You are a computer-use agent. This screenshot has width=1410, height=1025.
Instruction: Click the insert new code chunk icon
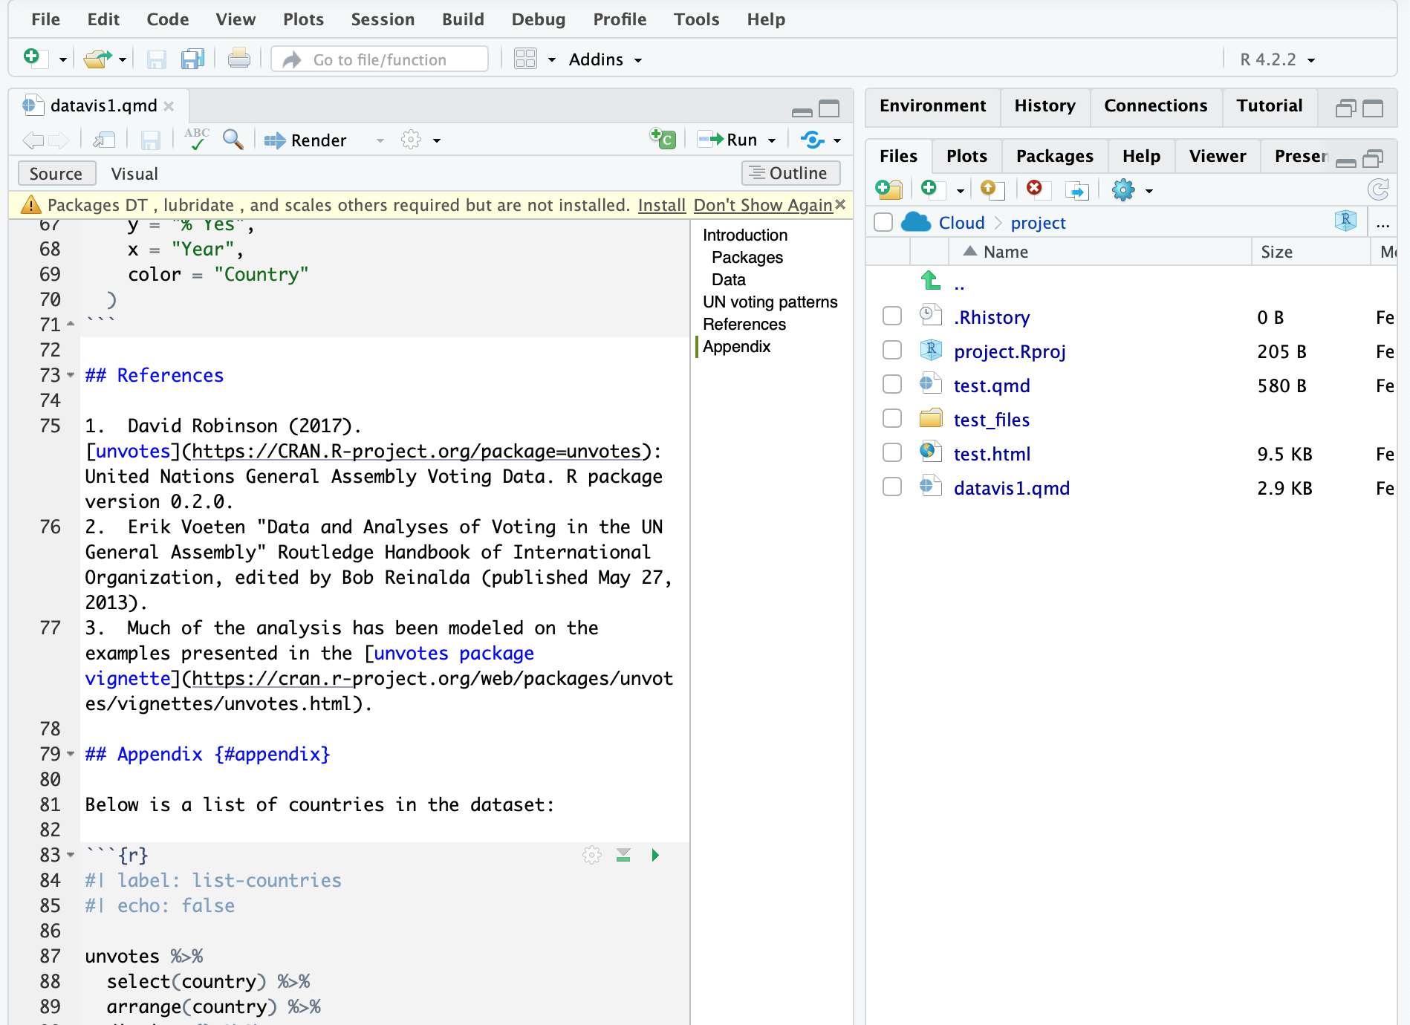pos(663,140)
